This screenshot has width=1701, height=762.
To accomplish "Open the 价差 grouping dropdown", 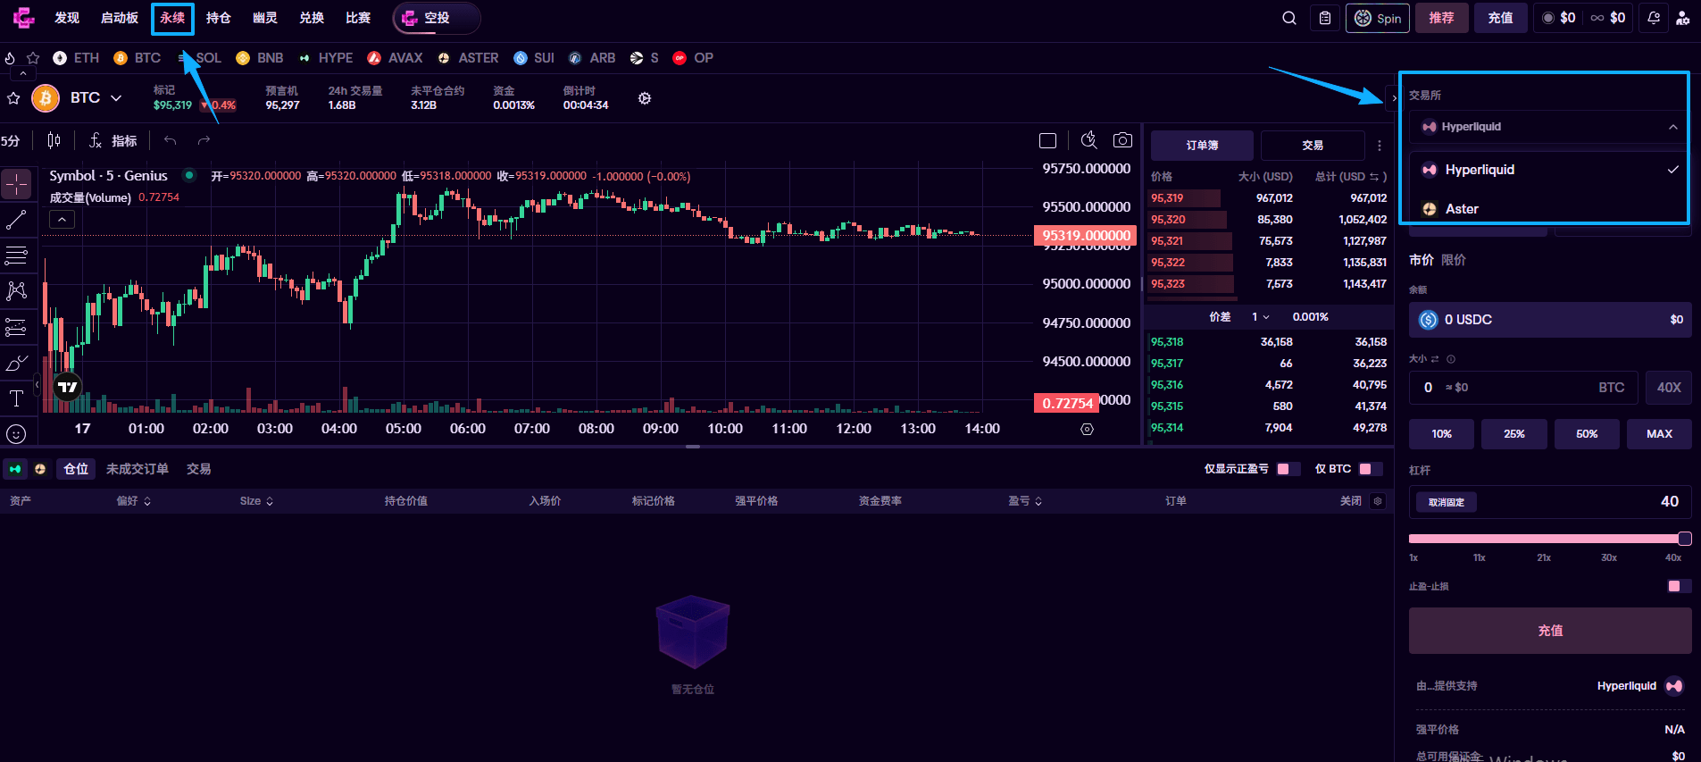I will [1261, 317].
